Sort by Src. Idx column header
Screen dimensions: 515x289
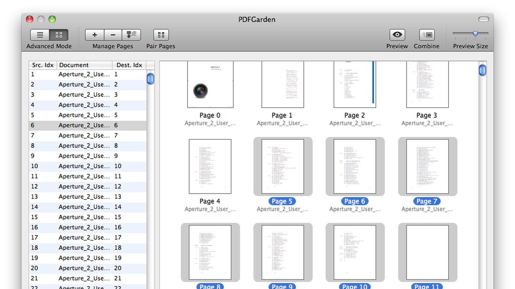pos(43,65)
